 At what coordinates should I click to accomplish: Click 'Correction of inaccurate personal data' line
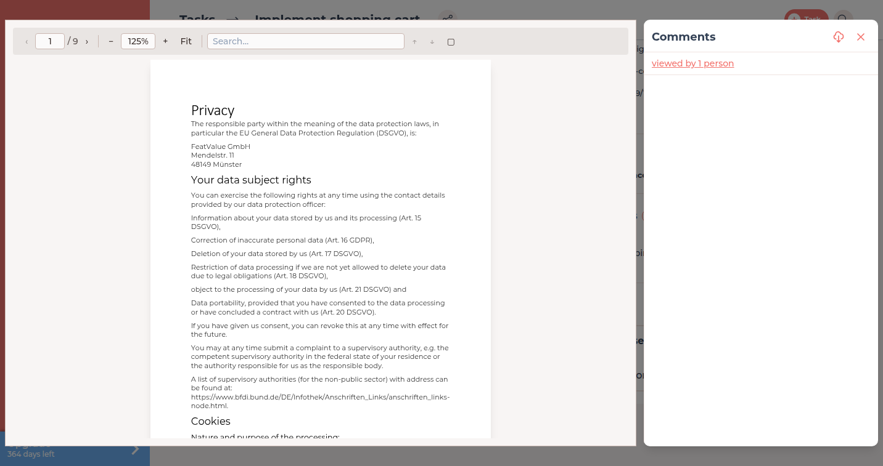click(282, 240)
